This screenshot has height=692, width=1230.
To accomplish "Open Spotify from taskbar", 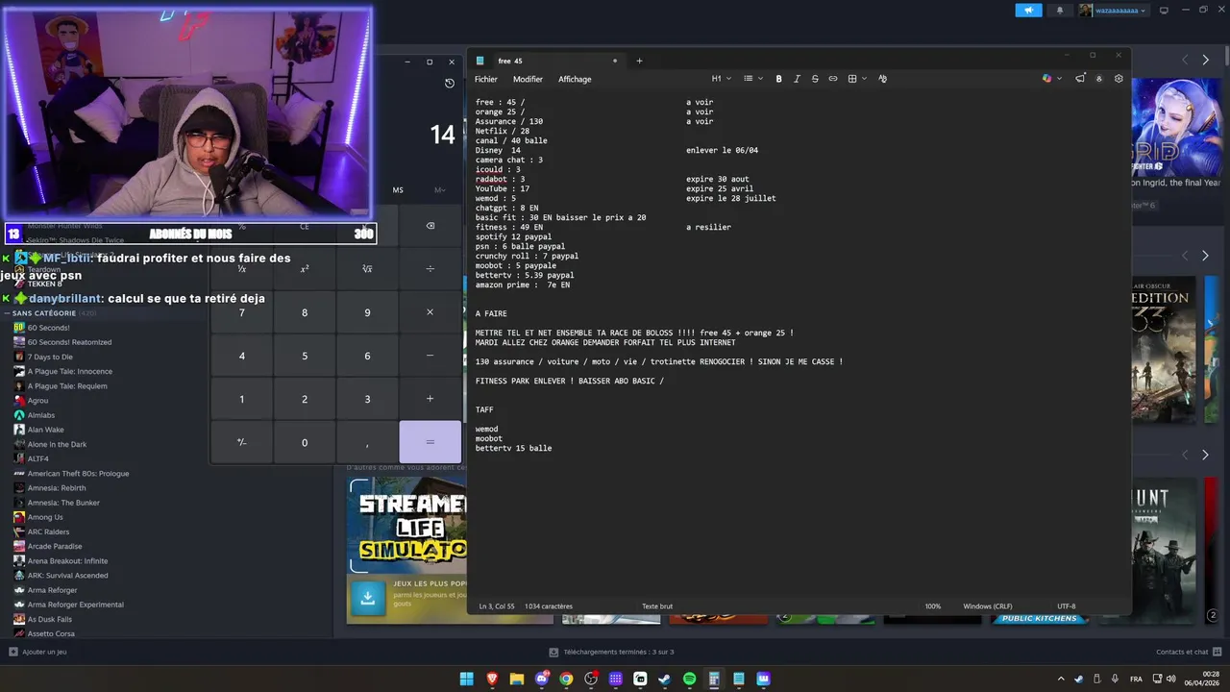I will click(689, 679).
